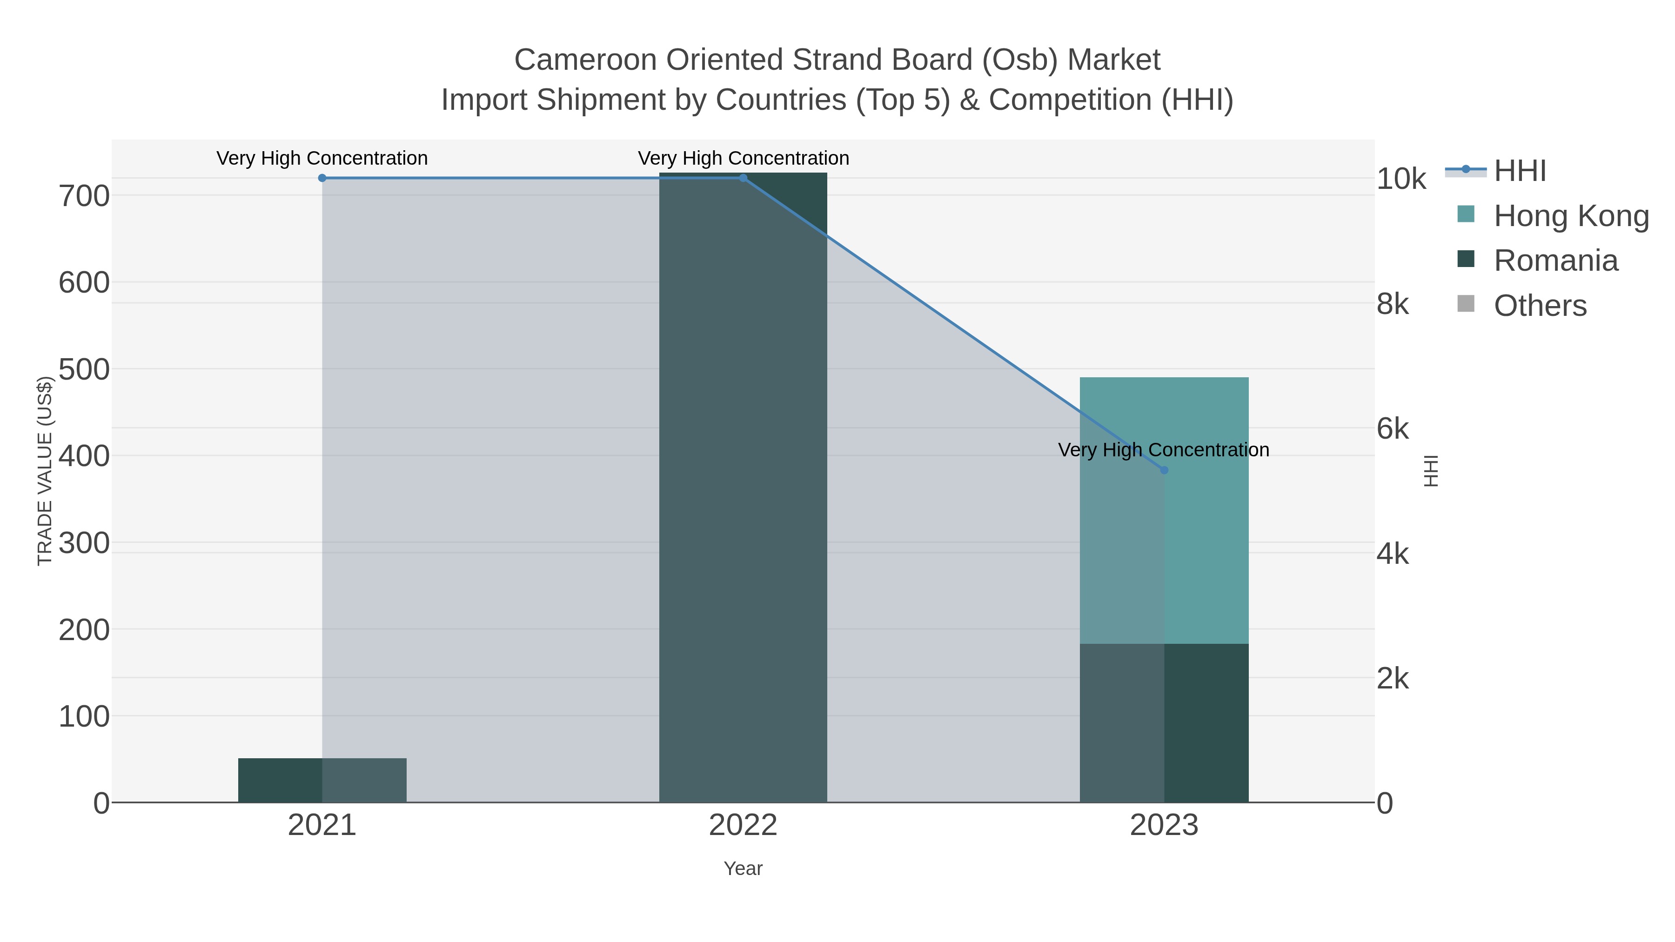Select the 2021 HHI data point

click(322, 178)
